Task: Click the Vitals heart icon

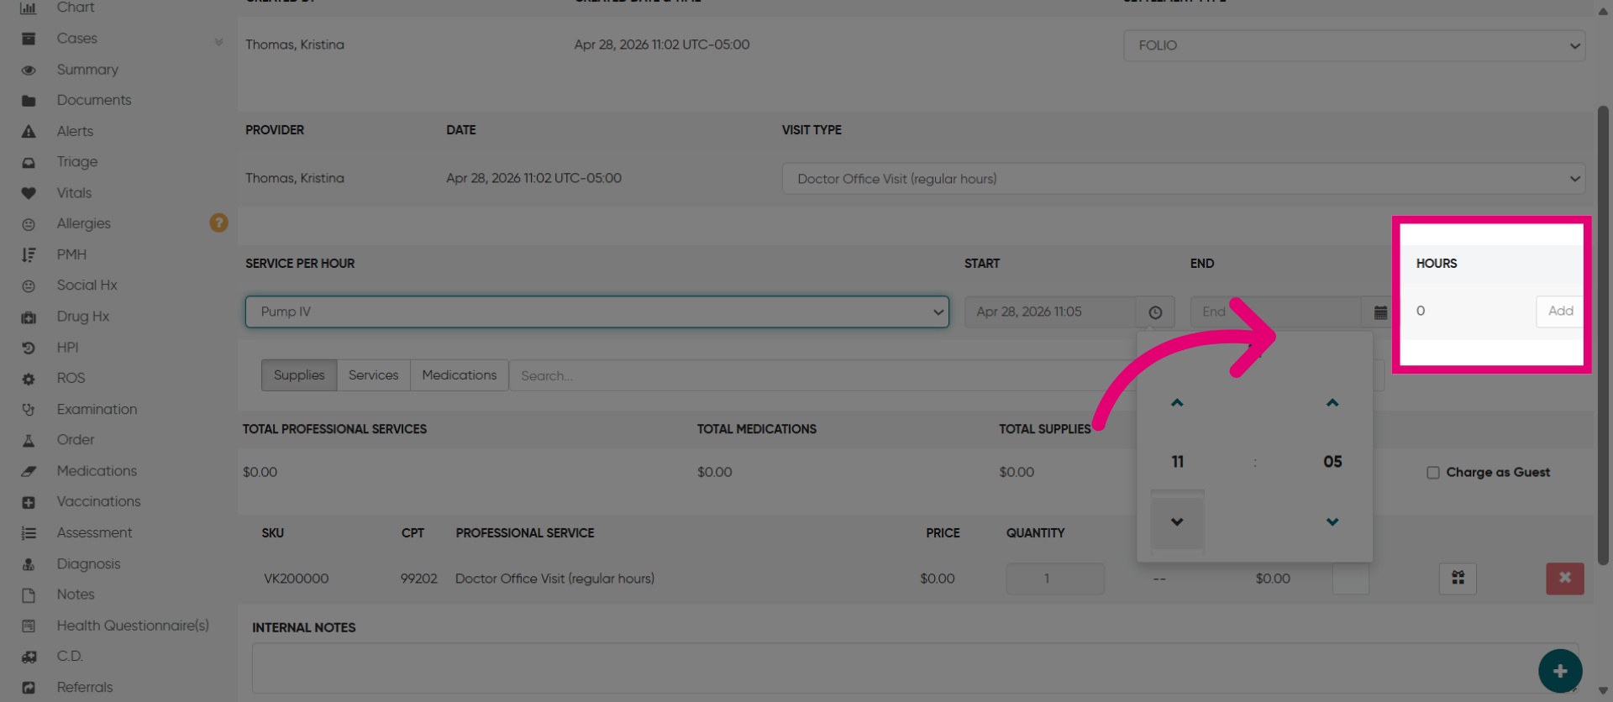Action: [29, 193]
